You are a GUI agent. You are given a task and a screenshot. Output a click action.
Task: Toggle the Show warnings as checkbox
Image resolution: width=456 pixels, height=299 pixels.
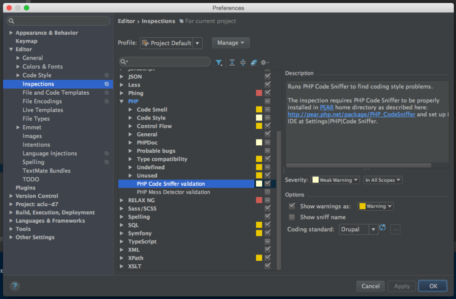click(292, 206)
